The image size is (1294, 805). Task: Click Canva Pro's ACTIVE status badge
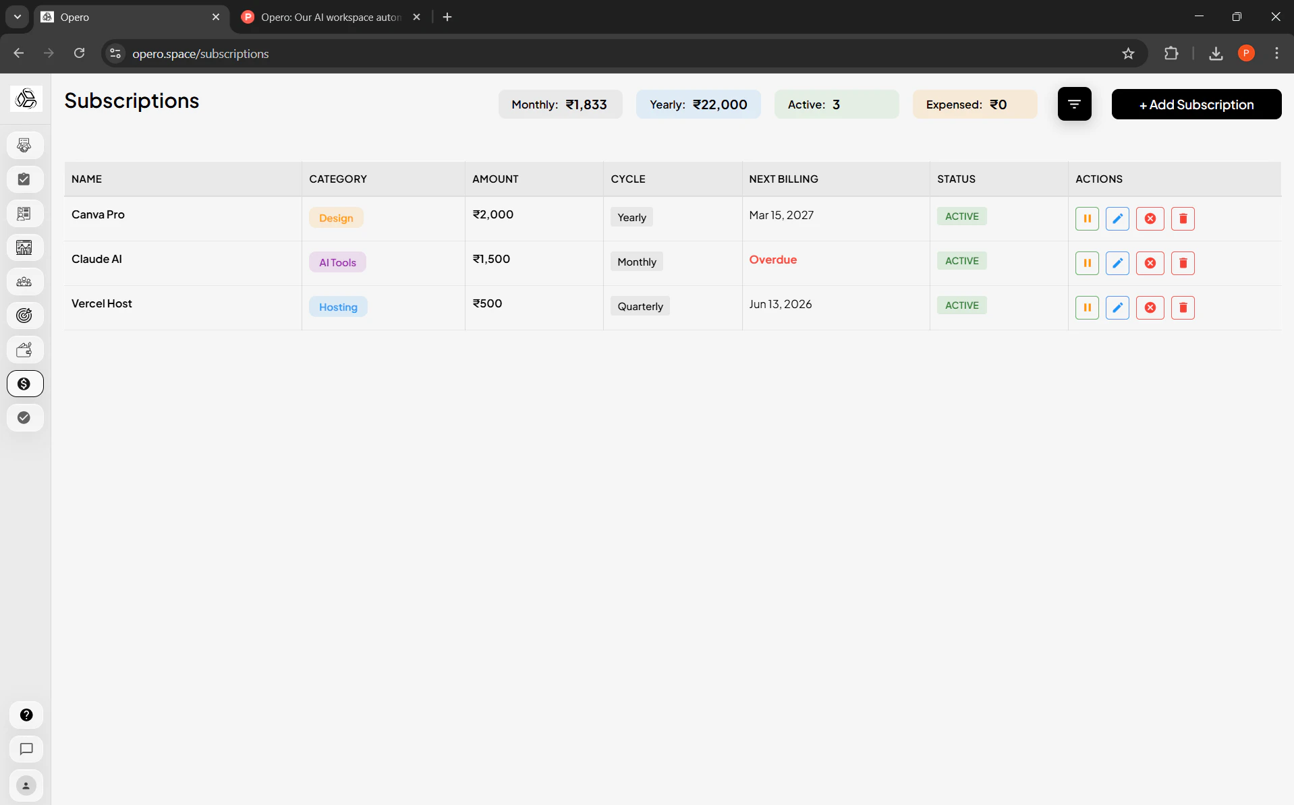(x=961, y=216)
